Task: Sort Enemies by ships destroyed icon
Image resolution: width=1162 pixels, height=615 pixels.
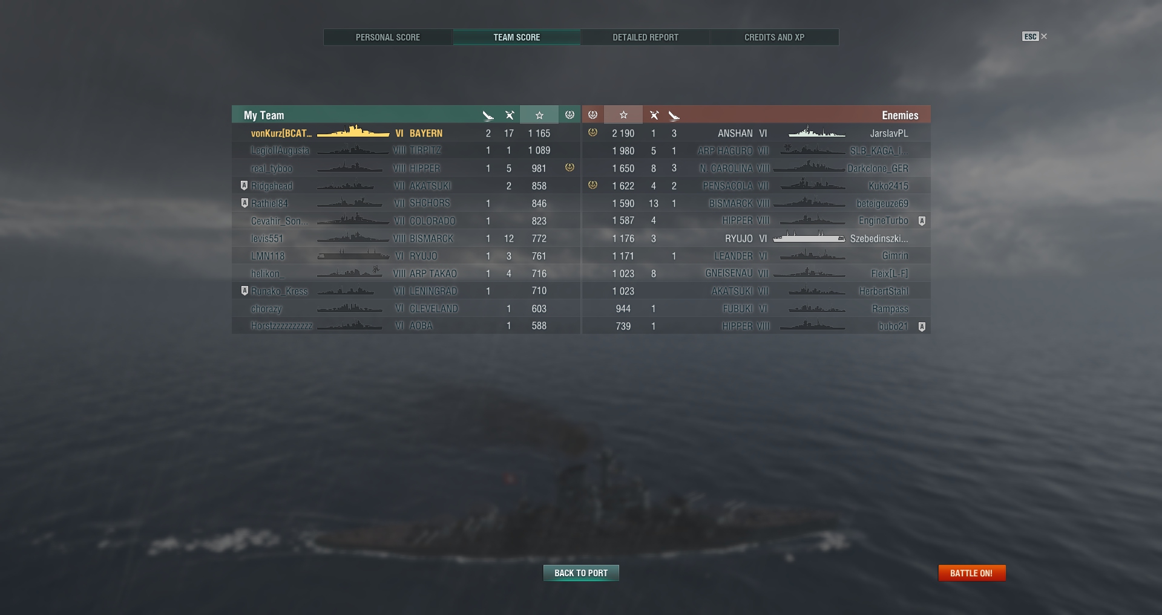Action: click(674, 115)
